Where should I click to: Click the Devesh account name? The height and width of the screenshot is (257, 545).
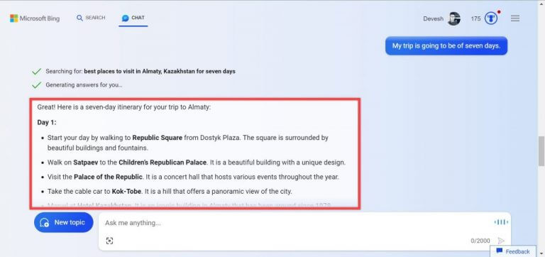[x=433, y=18]
